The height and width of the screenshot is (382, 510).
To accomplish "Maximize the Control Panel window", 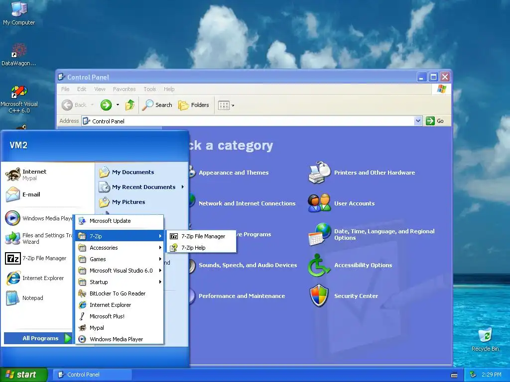I will (x=433, y=77).
